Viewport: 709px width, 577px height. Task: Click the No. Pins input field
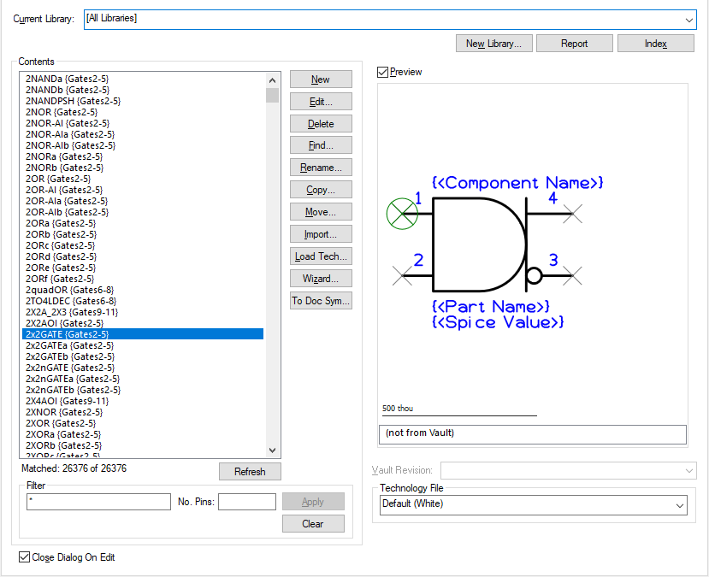[246, 502]
